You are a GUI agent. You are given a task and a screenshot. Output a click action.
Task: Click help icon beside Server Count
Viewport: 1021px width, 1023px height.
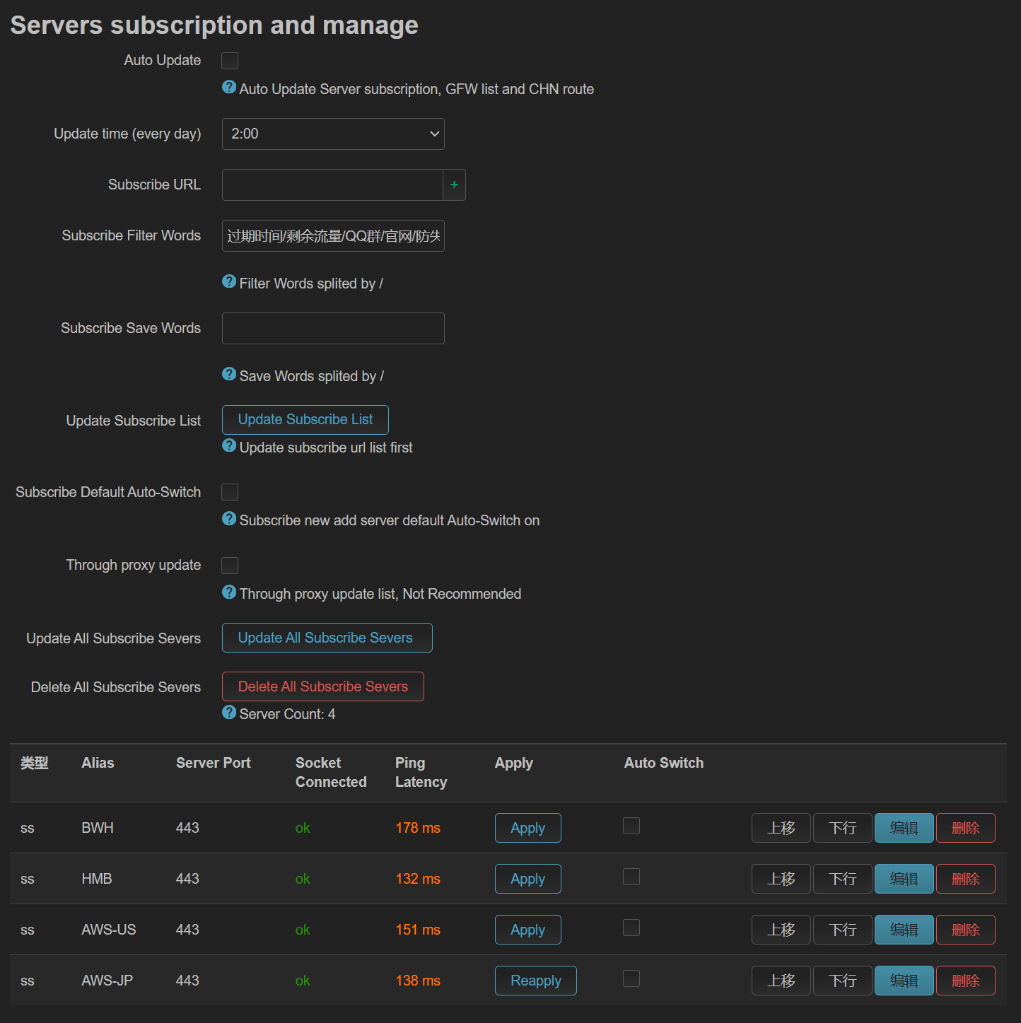[229, 712]
